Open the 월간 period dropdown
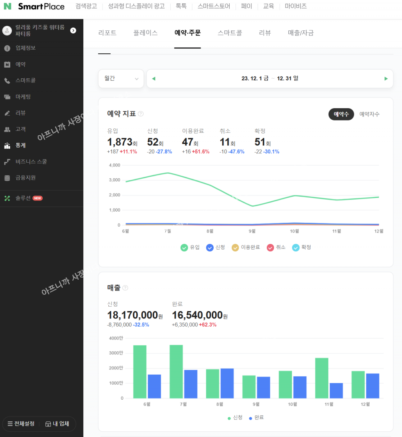This screenshot has width=402, height=437. coord(121,79)
